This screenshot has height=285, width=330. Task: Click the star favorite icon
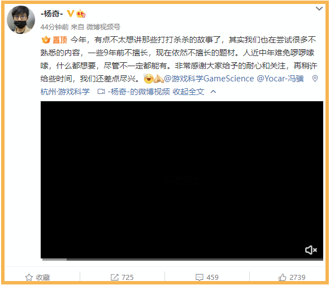tap(29, 277)
